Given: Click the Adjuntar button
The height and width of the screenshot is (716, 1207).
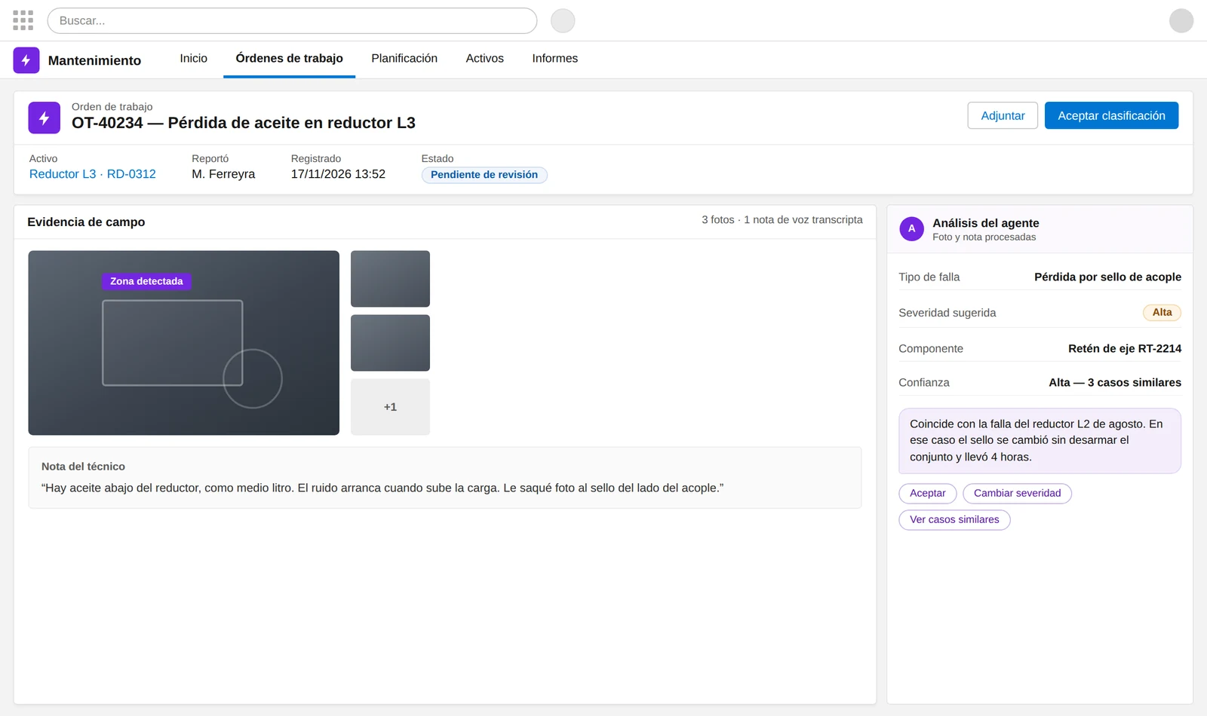Looking at the screenshot, I should [x=1003, y=115].
